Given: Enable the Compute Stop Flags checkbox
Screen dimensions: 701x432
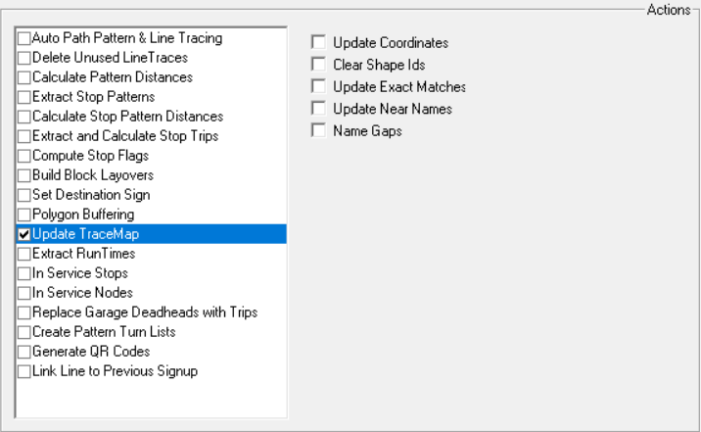Looking at the screenshot, I should [24, 156].
